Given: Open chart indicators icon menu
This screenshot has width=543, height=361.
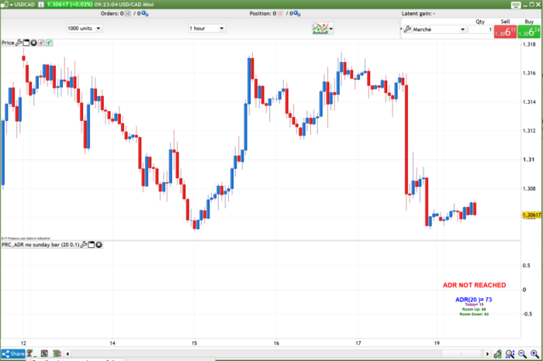Looking at the screenshot, I should pos(323,29).
